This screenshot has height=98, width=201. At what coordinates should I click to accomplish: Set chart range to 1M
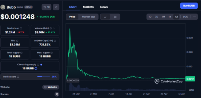pos(163,17)
